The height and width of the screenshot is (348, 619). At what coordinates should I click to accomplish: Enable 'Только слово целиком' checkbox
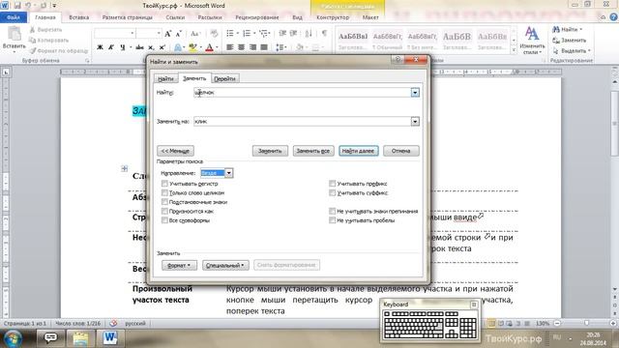coord(164,193)
